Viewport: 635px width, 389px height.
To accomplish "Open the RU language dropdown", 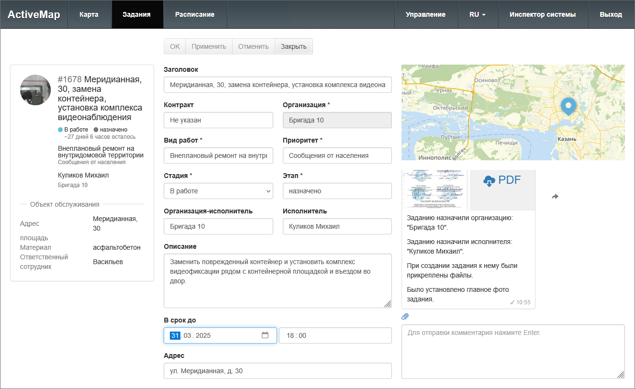I will pos(478,14).
